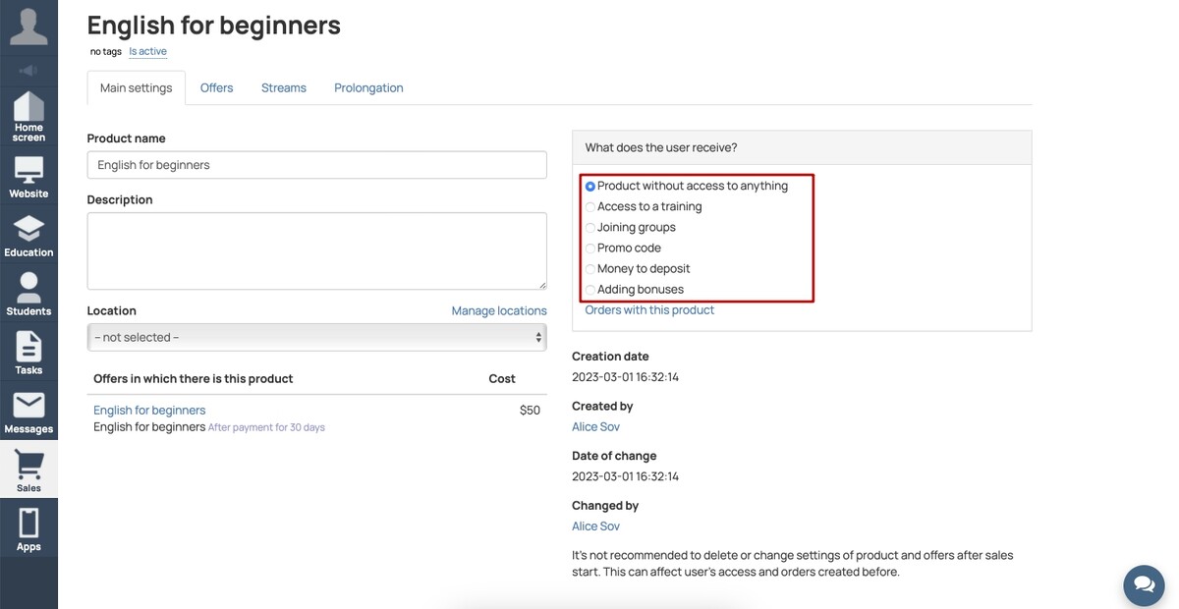This screenshot has height=609, width=1179.
Task: Click the $50 cost value
Action: pyautogui.click(x=530, y=410)
